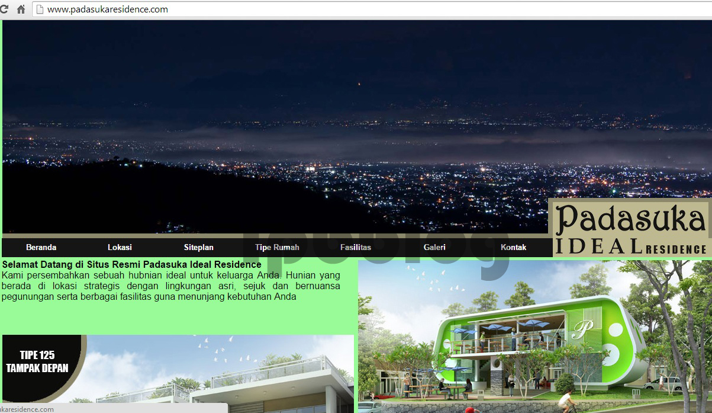Viewport: 712px width, 413px height.
Task: Click the browser home icon
Action: click(21, 9)
